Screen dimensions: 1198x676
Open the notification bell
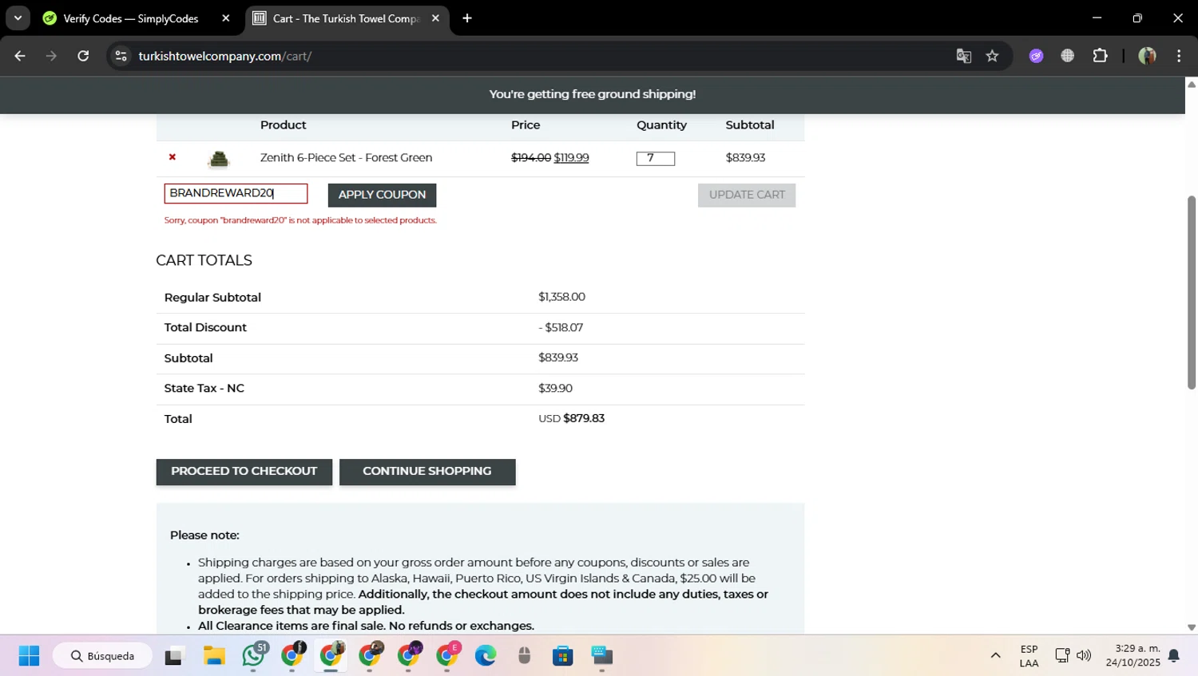[x=1173, y=656]
